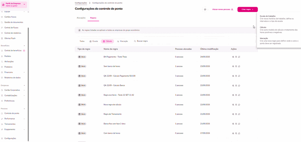This screenshot has width=301, height=142.
Task: Open rule Regra de Treinamento
Action: [x=112, y=114]
